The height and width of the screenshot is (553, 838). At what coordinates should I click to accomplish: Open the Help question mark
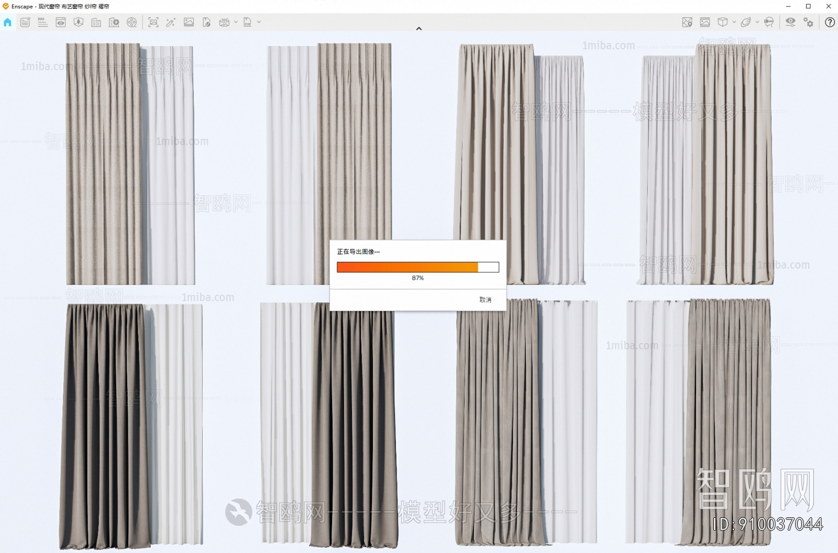tap(830, 23)
